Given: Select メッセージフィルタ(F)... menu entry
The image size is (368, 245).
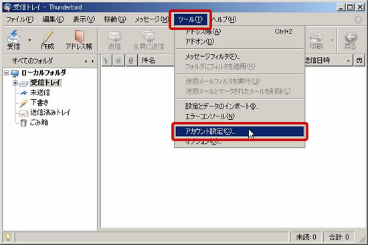Looking at the screenshot, I should click(240, 56).
